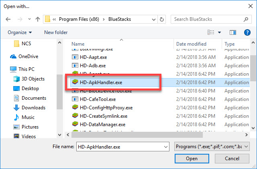
Task: Click BlueStacks icon of HD-CreateSymlink.exe
Action: (x=75, y=116)
